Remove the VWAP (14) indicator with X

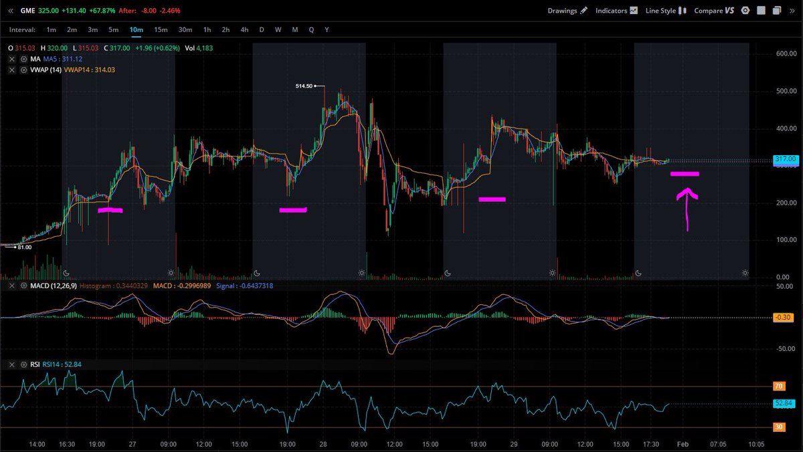pos(11,70)
